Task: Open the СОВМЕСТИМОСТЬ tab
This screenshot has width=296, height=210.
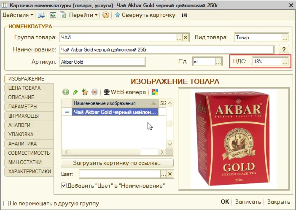Action: coord(29,153)
